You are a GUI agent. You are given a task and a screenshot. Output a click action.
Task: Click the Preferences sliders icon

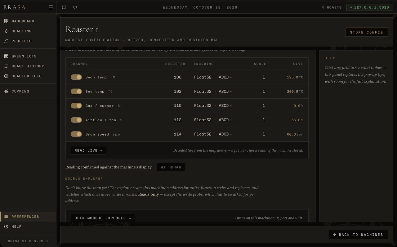click(6, 217)
